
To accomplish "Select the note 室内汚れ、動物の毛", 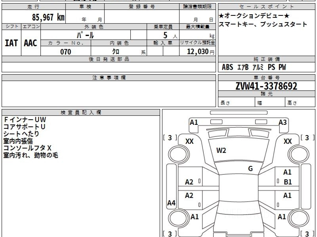I will (31, 155).
